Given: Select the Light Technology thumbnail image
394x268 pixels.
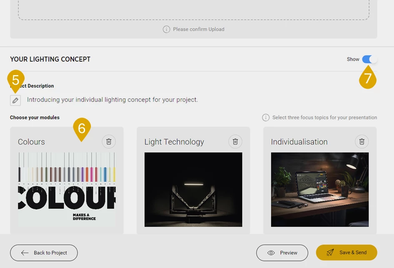Looking at the screenshot, I should (193, 189).
